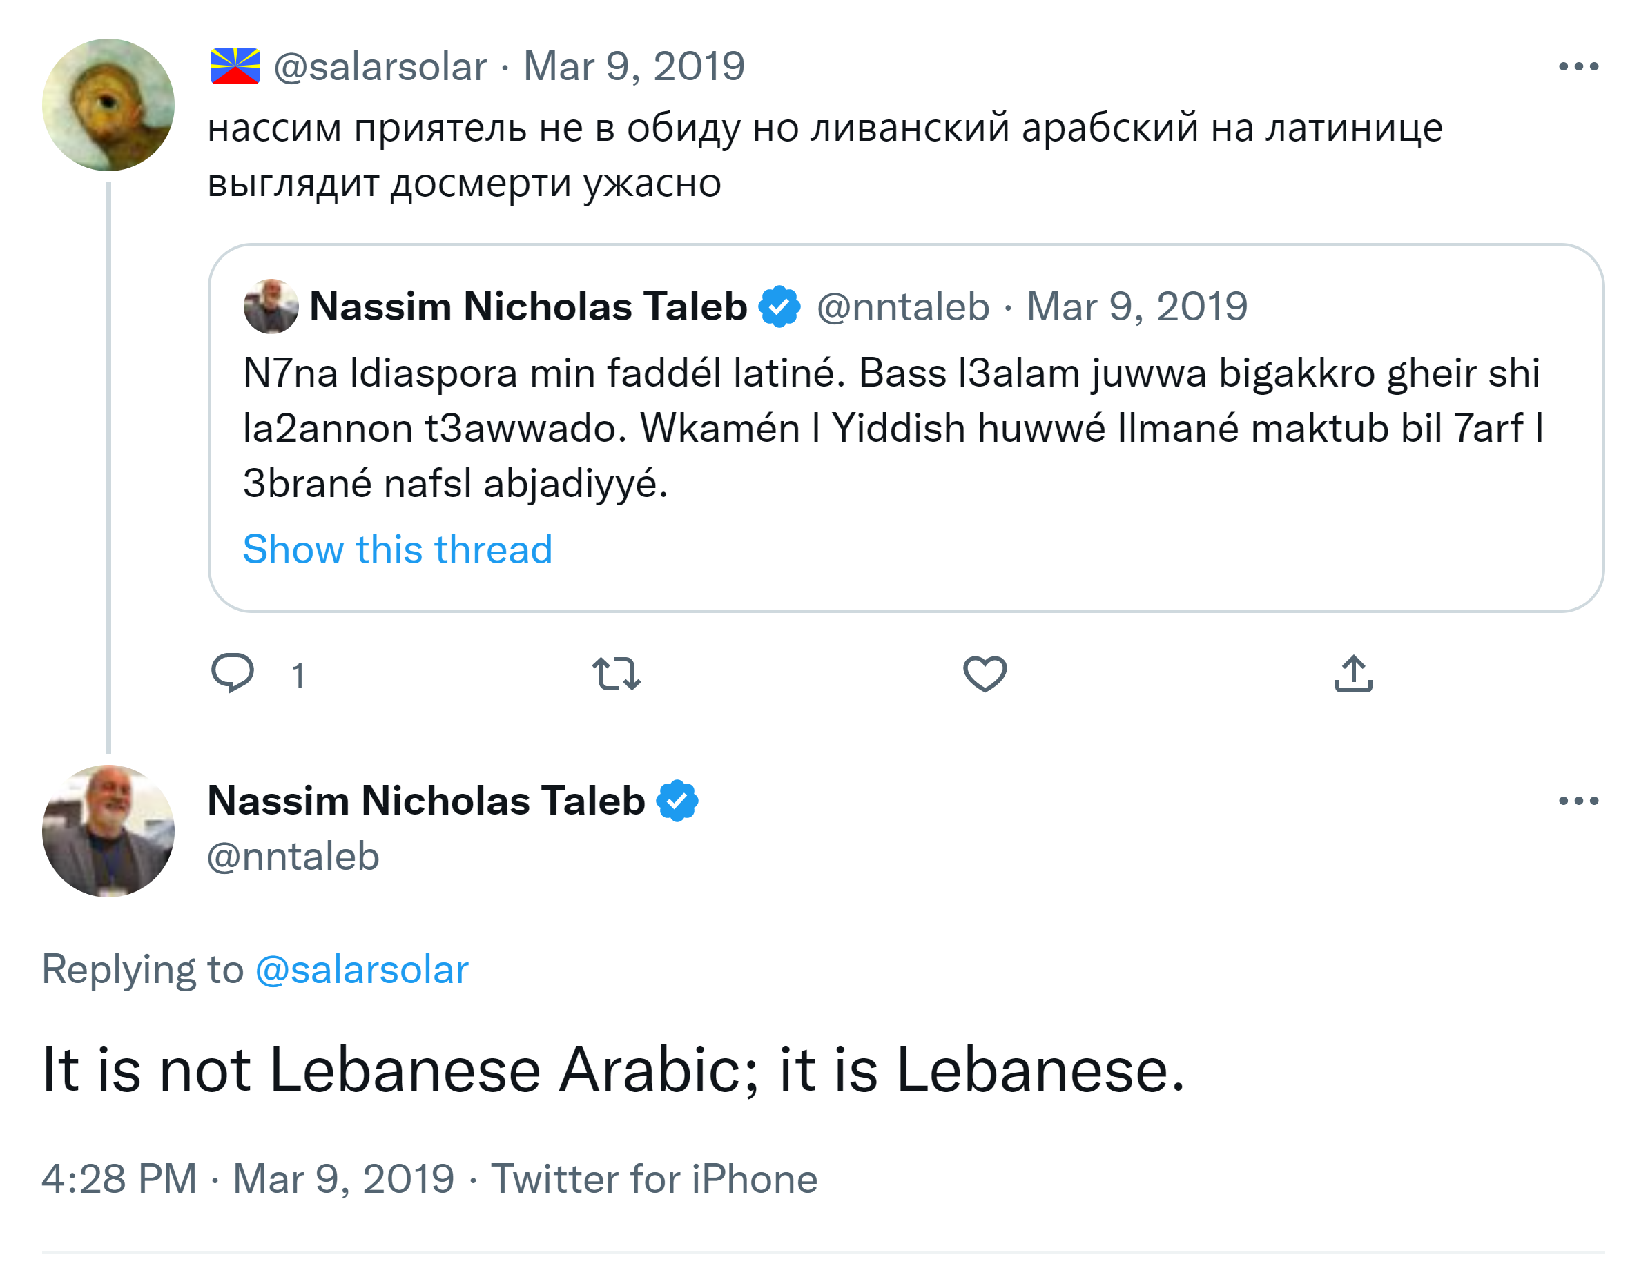Screen dimensions: 1639x1275
Task: Click the bold "Nassim Nicholas Taleb" reply author name
Action: pos(425,801)
